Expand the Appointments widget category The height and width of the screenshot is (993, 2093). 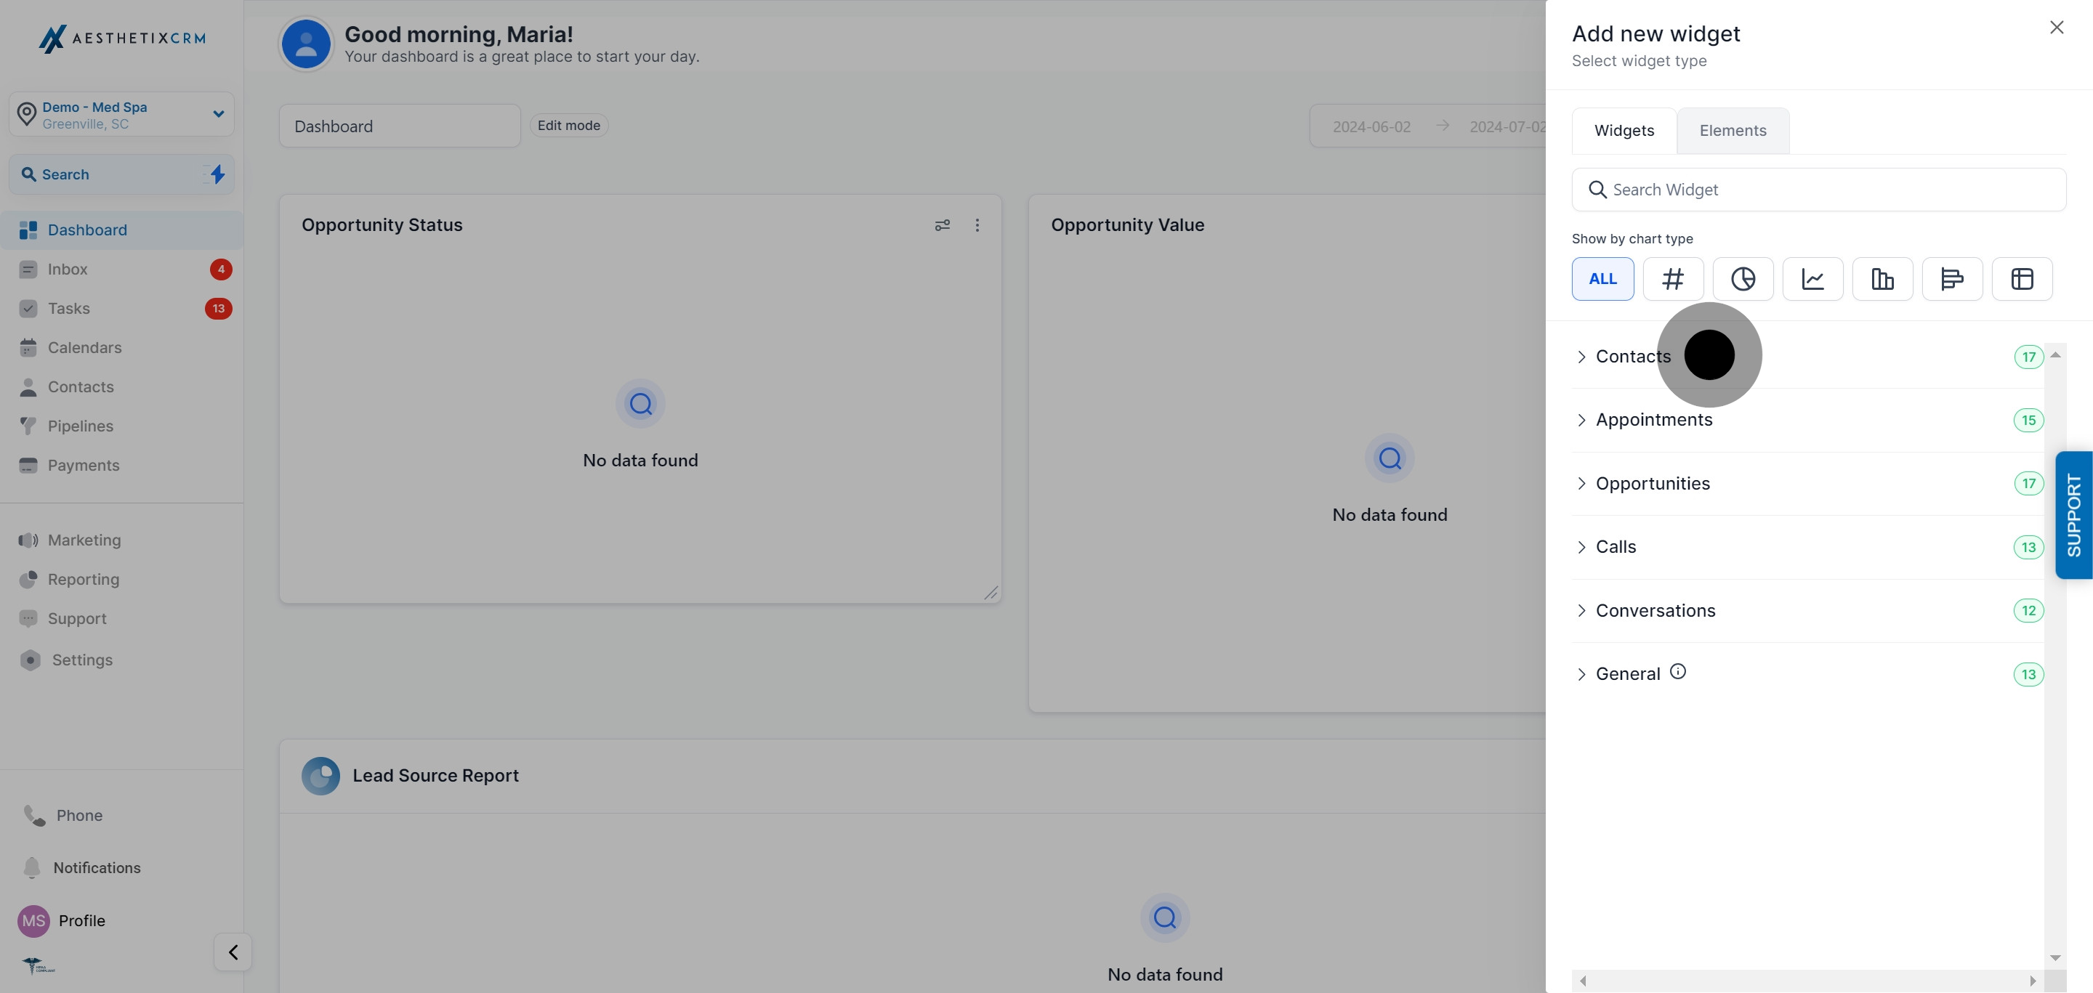coord(1654,420)
